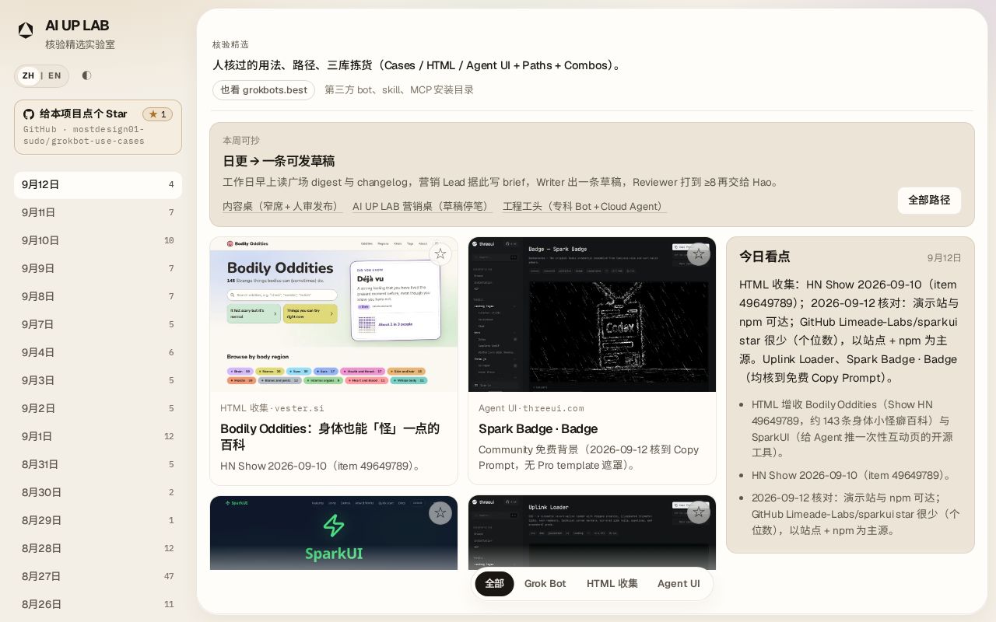Toggle dark mode theme icon

pos(86,75)
